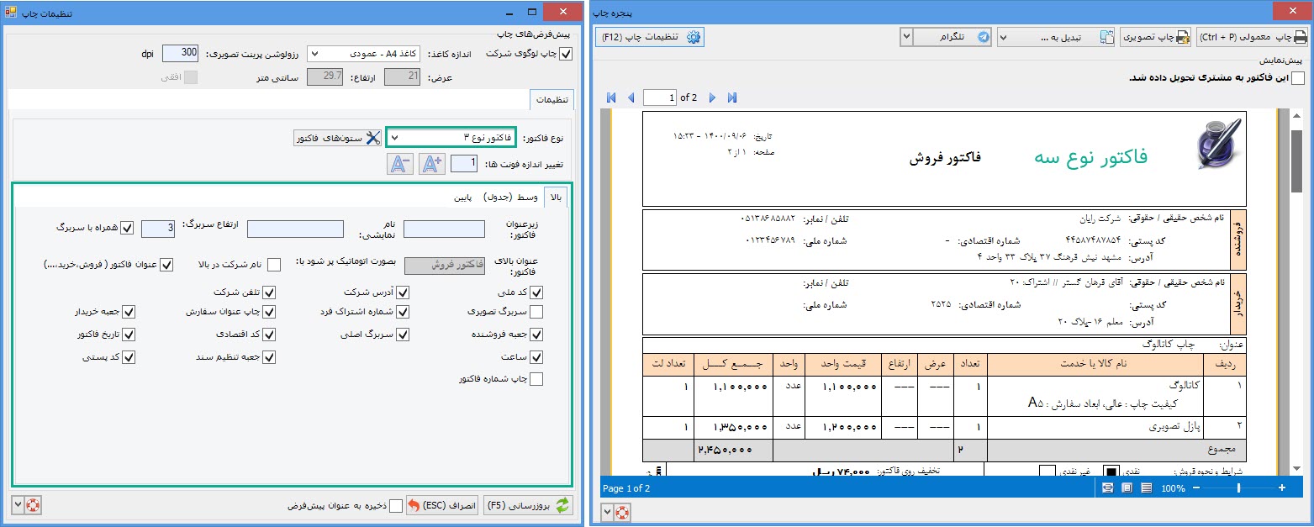Go to the next preview page
Image resolution: width=1314 pixels, height=527 pixels.
pos(712,98)
